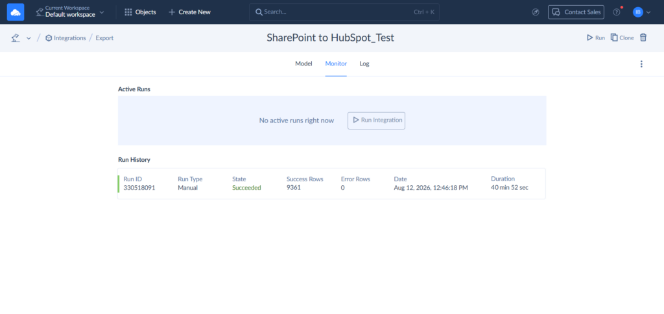Click the Succeeded state text

[246, 188]
